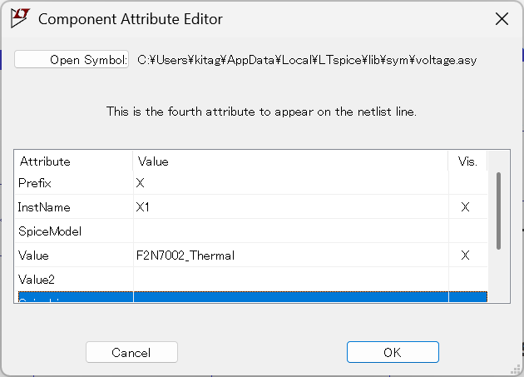Click the Open Symbol button

[72, 60]
